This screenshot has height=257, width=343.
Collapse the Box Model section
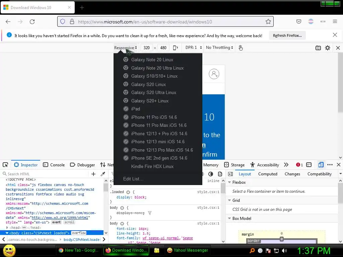[229, 218]
